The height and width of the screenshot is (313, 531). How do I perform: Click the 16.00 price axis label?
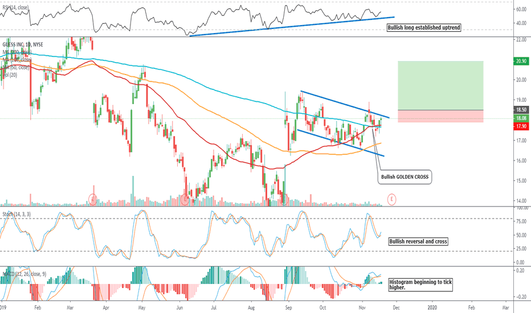point(521,160)
